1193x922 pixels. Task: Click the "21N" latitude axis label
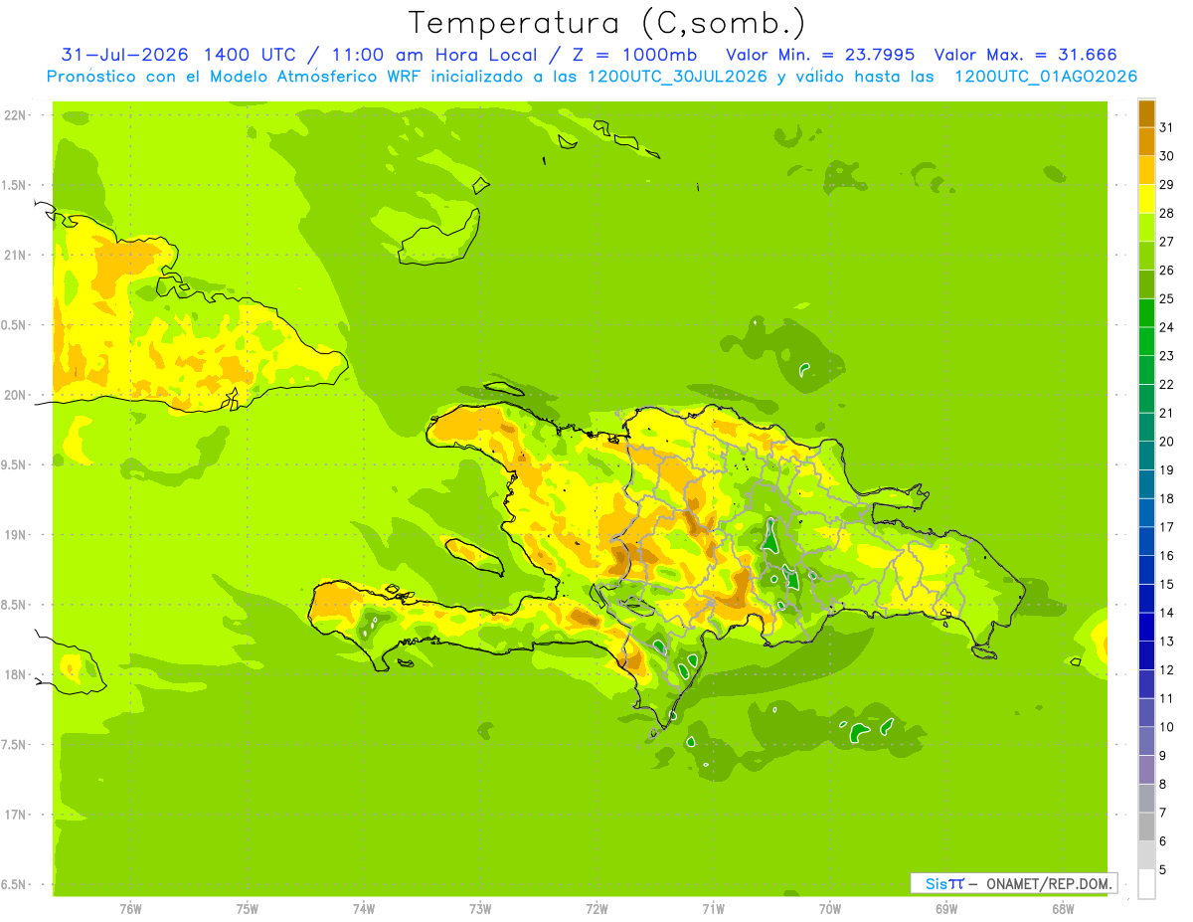pyautogui.click(x=14, y=255)
